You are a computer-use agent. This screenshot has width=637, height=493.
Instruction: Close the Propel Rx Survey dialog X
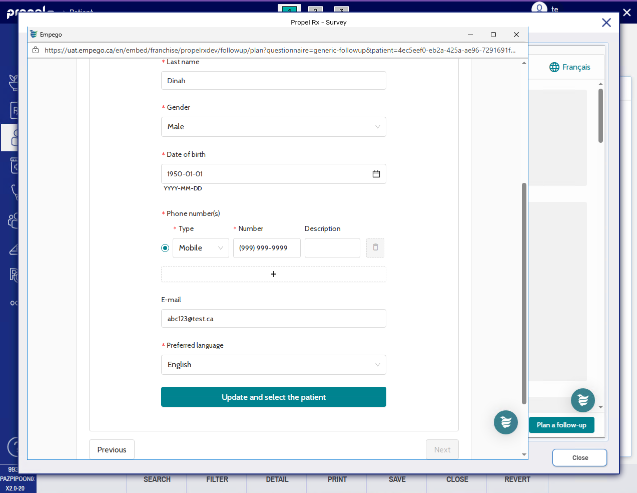click(606, 23)
